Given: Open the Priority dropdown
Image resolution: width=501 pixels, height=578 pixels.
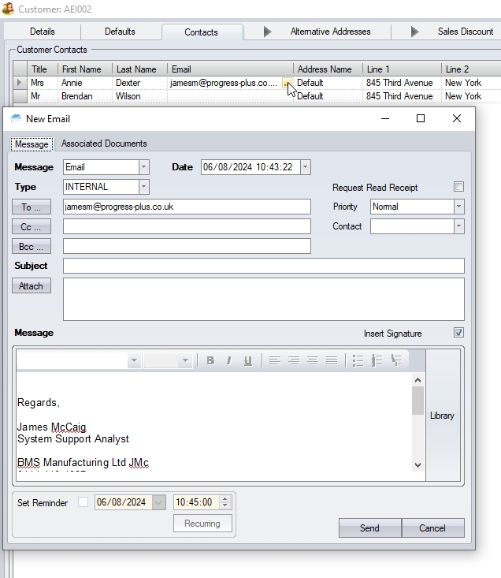Looking at the screenshot, I should pyautogui.click(x=458, y=207).
